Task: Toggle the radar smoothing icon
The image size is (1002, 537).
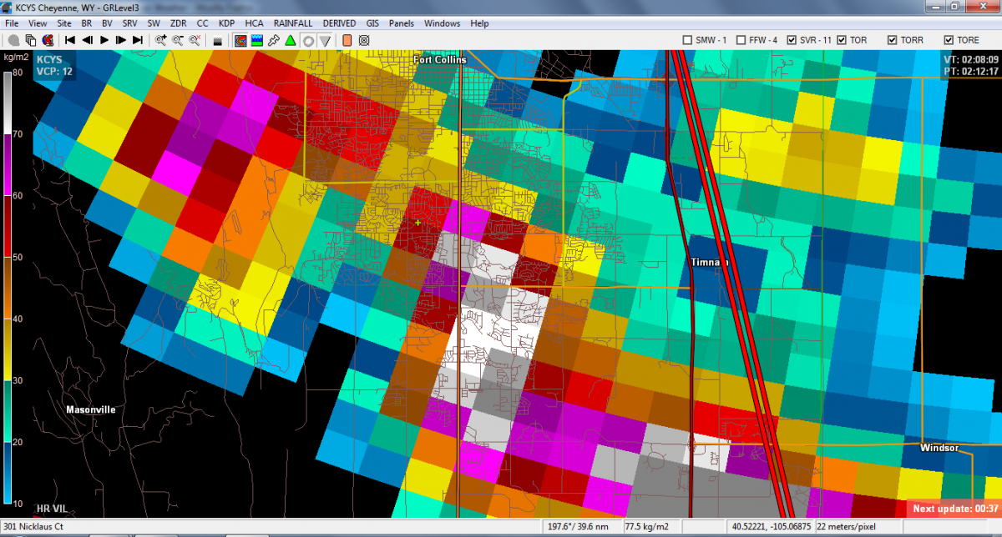Action: pyautogui.click(x=240, y=40)
